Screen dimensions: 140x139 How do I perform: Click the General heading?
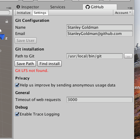23,93
